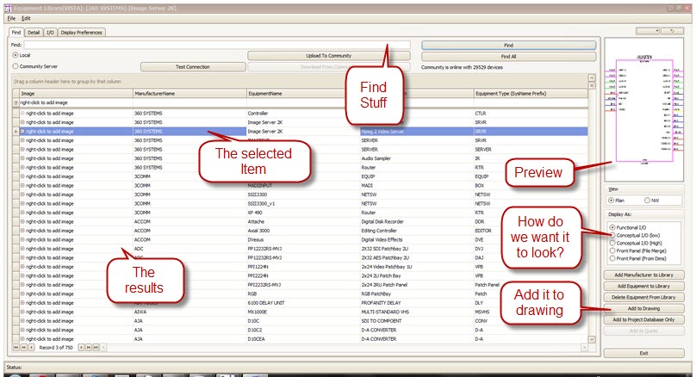Click Add to Project Database Only
The image size is (696, 377).
pyautogui.click(x=643, y=319)
